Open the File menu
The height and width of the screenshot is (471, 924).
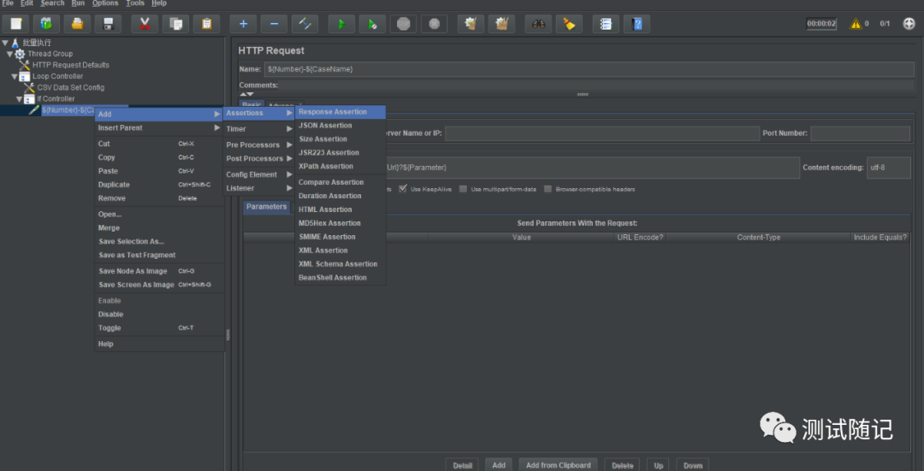tap(8, 3)
